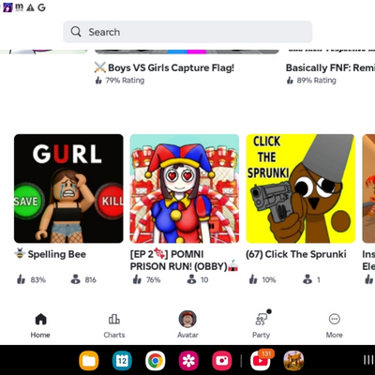The image size is (375, 375).
Task: Click the Search input field
Action: coord(187,32)
